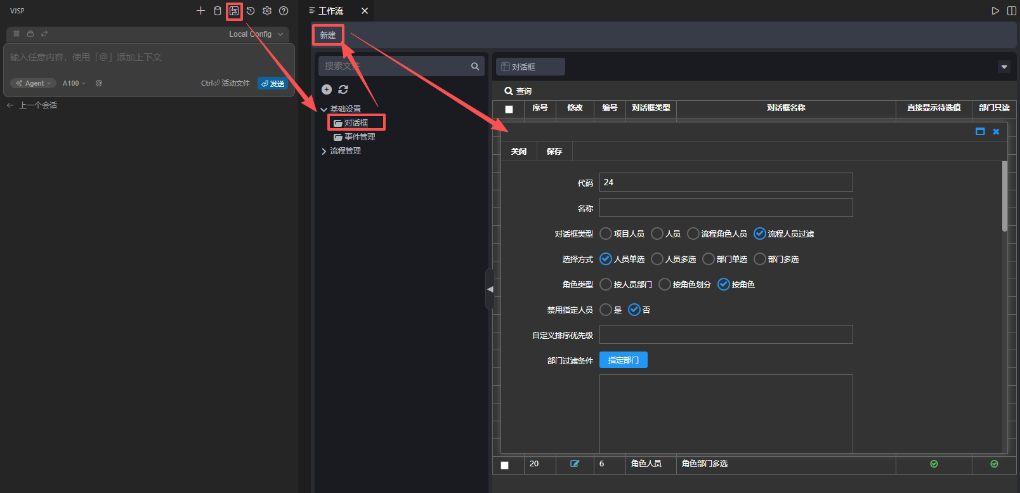This screenshot has height=493, width=1020.
Task: Select the 人员多选 radio option
Action: point(657,259)
